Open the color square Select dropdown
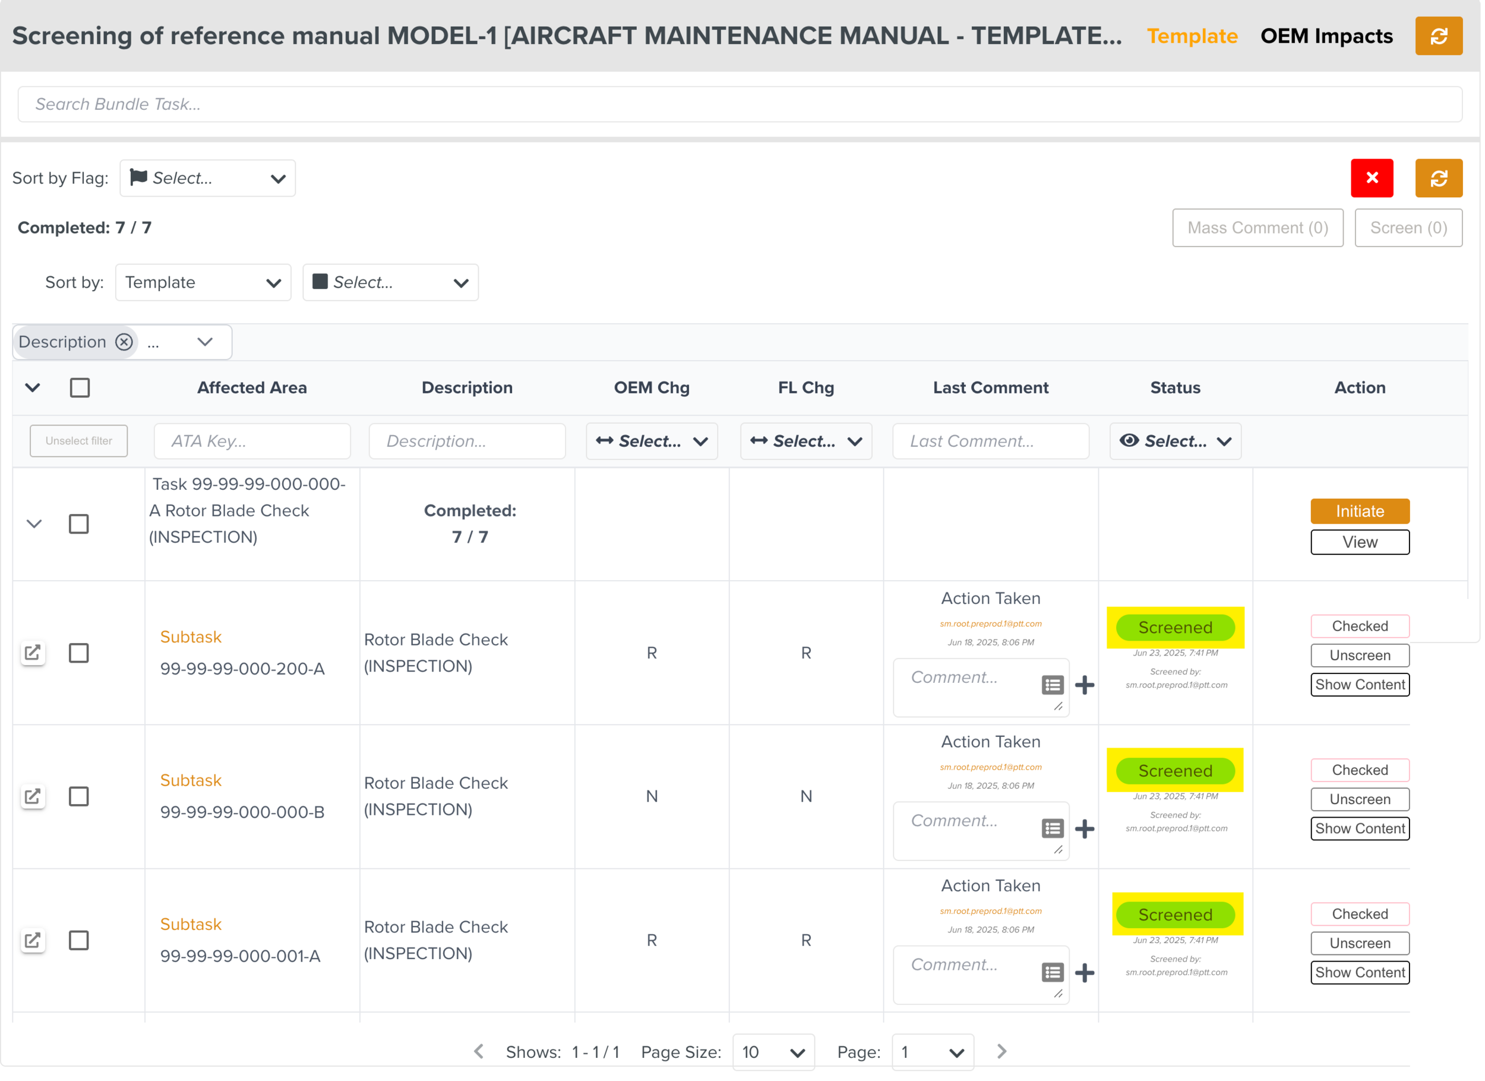 click(x=391, y=283)
